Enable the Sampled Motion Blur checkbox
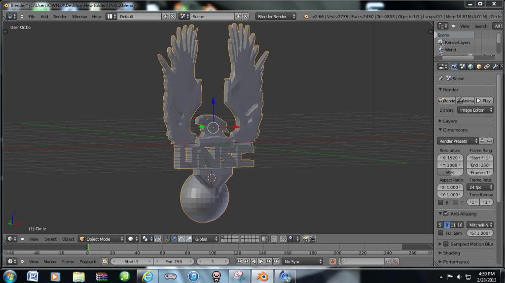505x283 pixels. coord(446,244)
